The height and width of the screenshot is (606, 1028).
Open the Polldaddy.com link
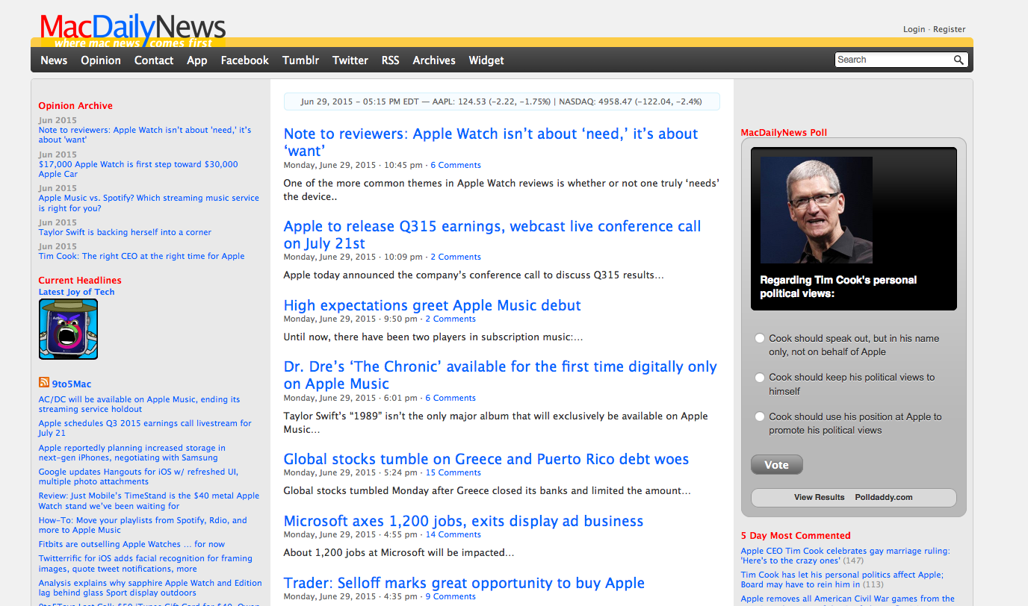[884, 497]
